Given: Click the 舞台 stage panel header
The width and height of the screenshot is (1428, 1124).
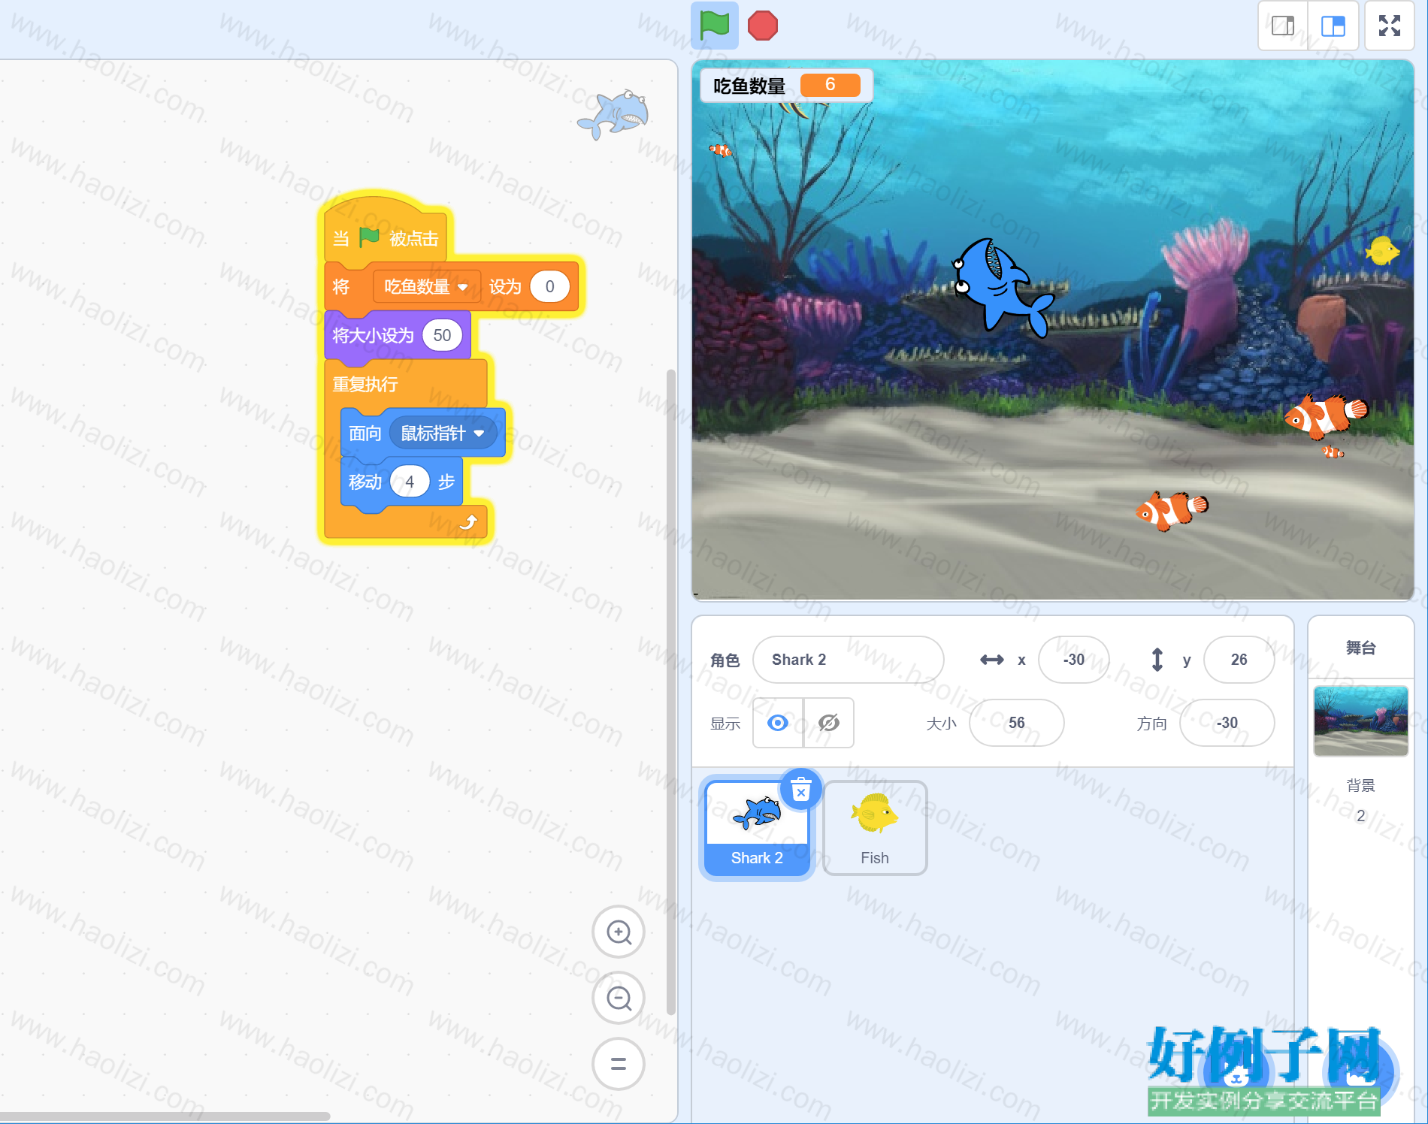Looking at the screenshot, I should (1360, 648).
